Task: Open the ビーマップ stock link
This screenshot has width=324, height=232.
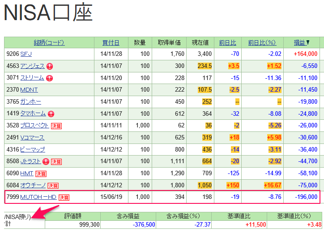Action: [33, 149]
